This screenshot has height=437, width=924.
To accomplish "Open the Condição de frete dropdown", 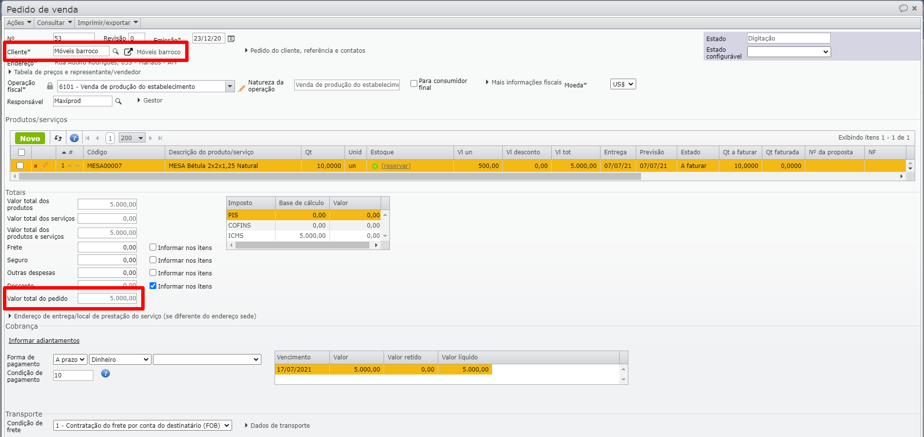I will pos(143,425).
